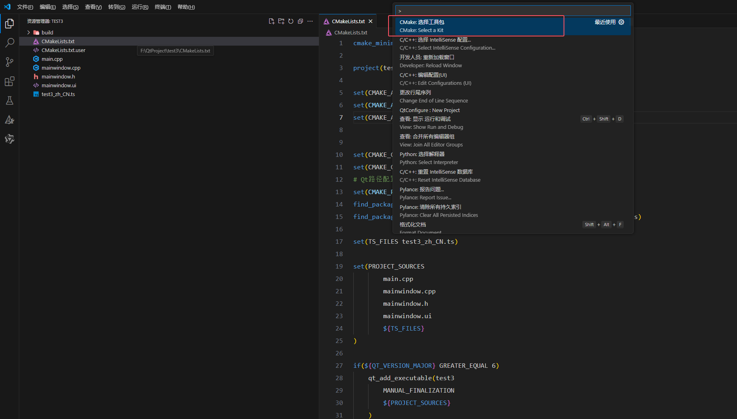Screen dimensions: 737x419
Task: Open the 终端(T) menu
Action: point(163,7)
